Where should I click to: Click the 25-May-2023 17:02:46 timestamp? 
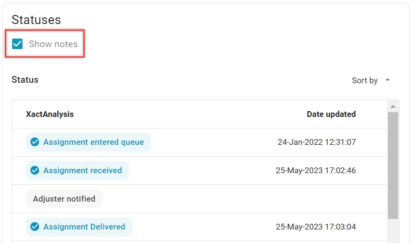pyautogui.click(x=316, y=170)
